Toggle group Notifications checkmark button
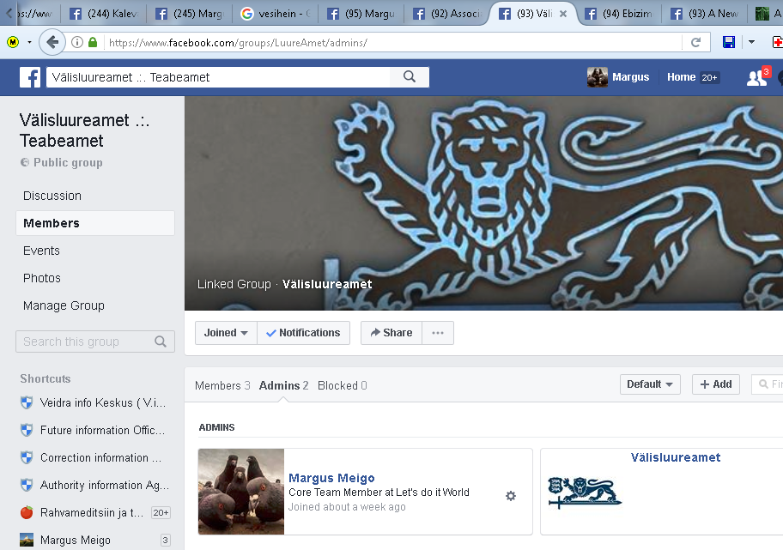783x550 pixels. (304, 333)
